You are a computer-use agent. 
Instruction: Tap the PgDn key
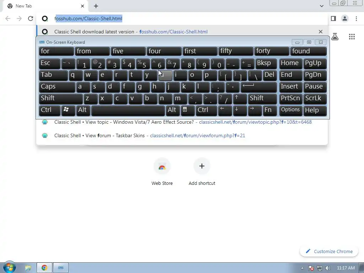315,75
